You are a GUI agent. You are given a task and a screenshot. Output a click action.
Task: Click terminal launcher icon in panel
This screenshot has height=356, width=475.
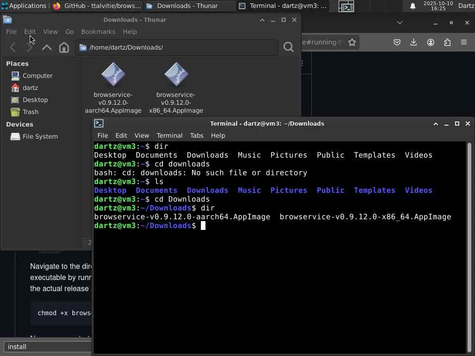pyautogui.click(x=346, y=6)
